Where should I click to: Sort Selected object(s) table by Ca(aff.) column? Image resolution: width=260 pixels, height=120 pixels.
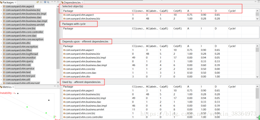point(166,11)
